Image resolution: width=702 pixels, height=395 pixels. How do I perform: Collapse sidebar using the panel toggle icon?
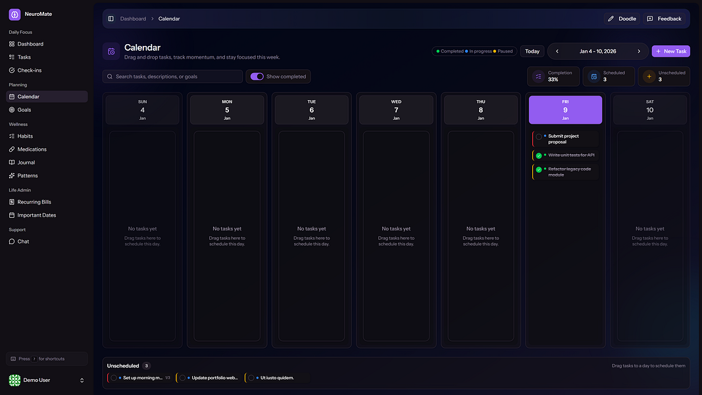(x=111, y=18)
